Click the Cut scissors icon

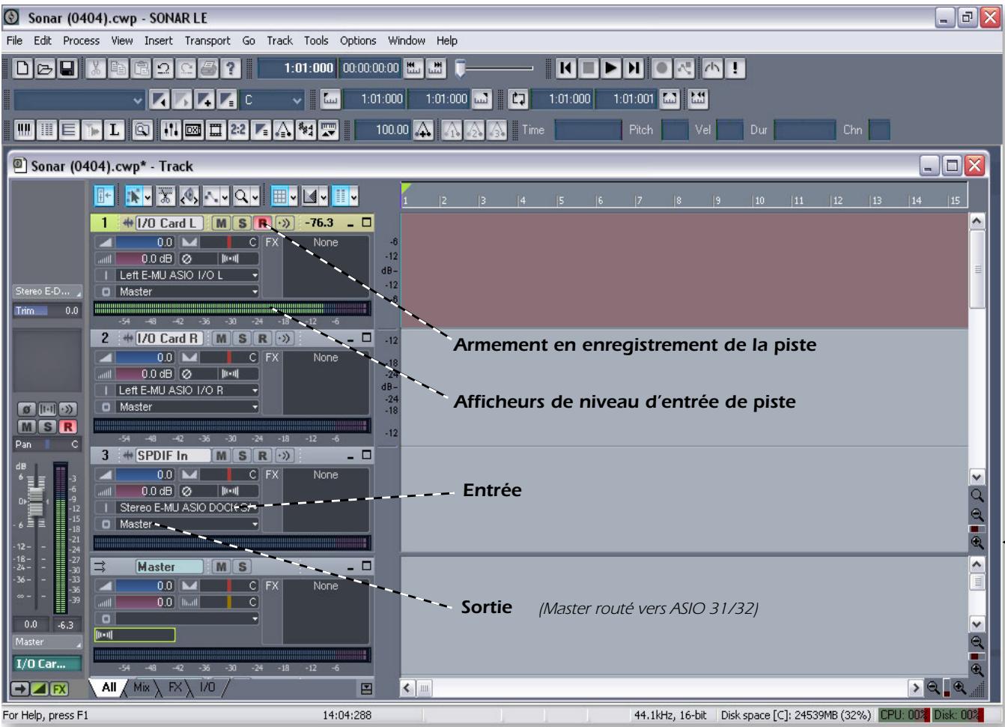[x=95, y=69]
